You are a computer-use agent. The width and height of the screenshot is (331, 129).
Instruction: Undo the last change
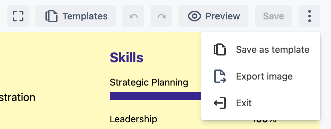pyautogui.click(x=133, y=16)
